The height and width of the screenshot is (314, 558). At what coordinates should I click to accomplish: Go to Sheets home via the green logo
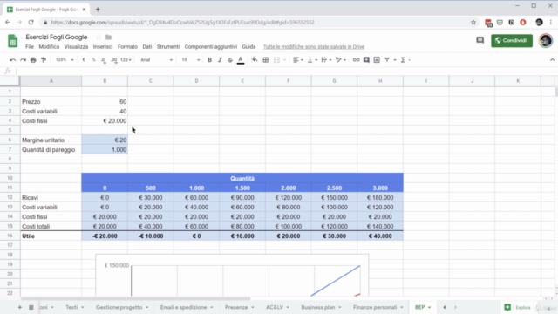click(x=13, y=41)
